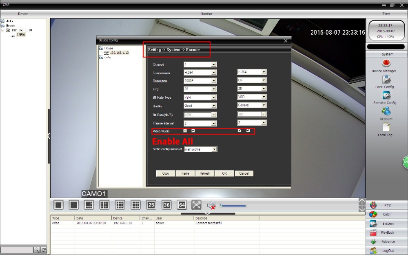Image resolution: width=408 pixels, height=255 pixels.
Task: Toggle sub stream audio checkbox
Action: tap(248, 131)
